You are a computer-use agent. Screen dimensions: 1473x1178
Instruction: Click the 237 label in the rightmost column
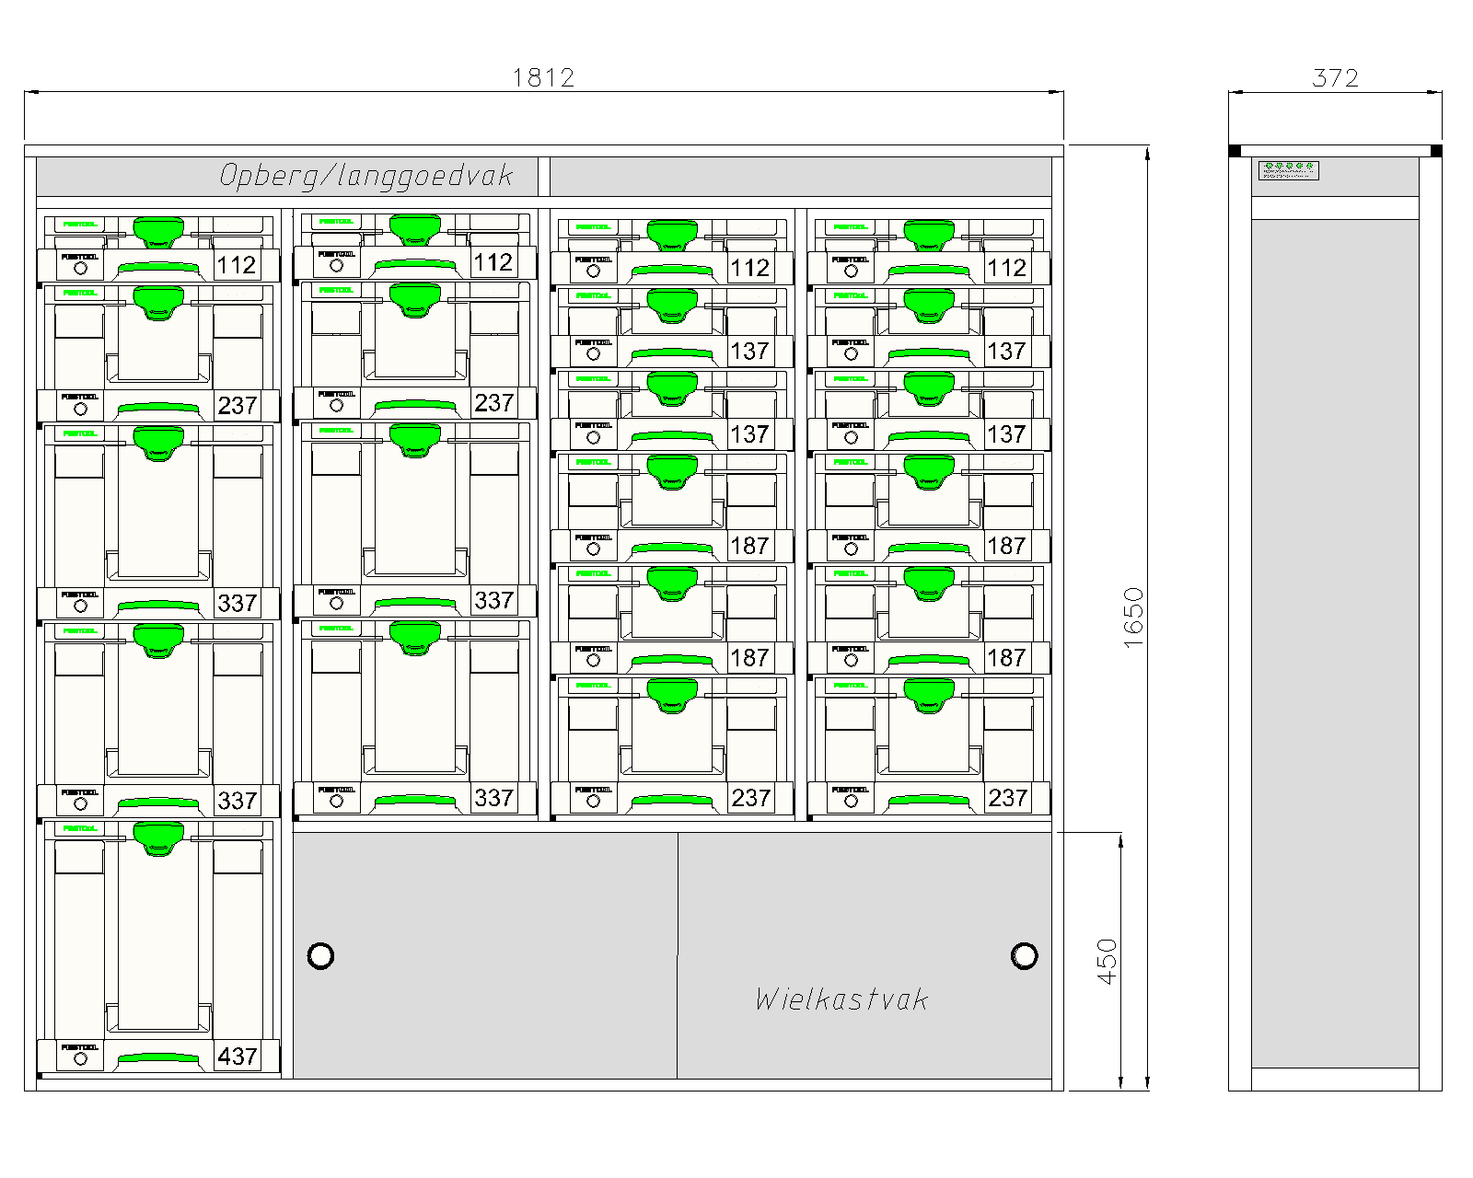(x=1007, y=798)
